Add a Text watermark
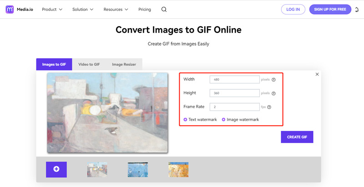 (x=202, y=120)
